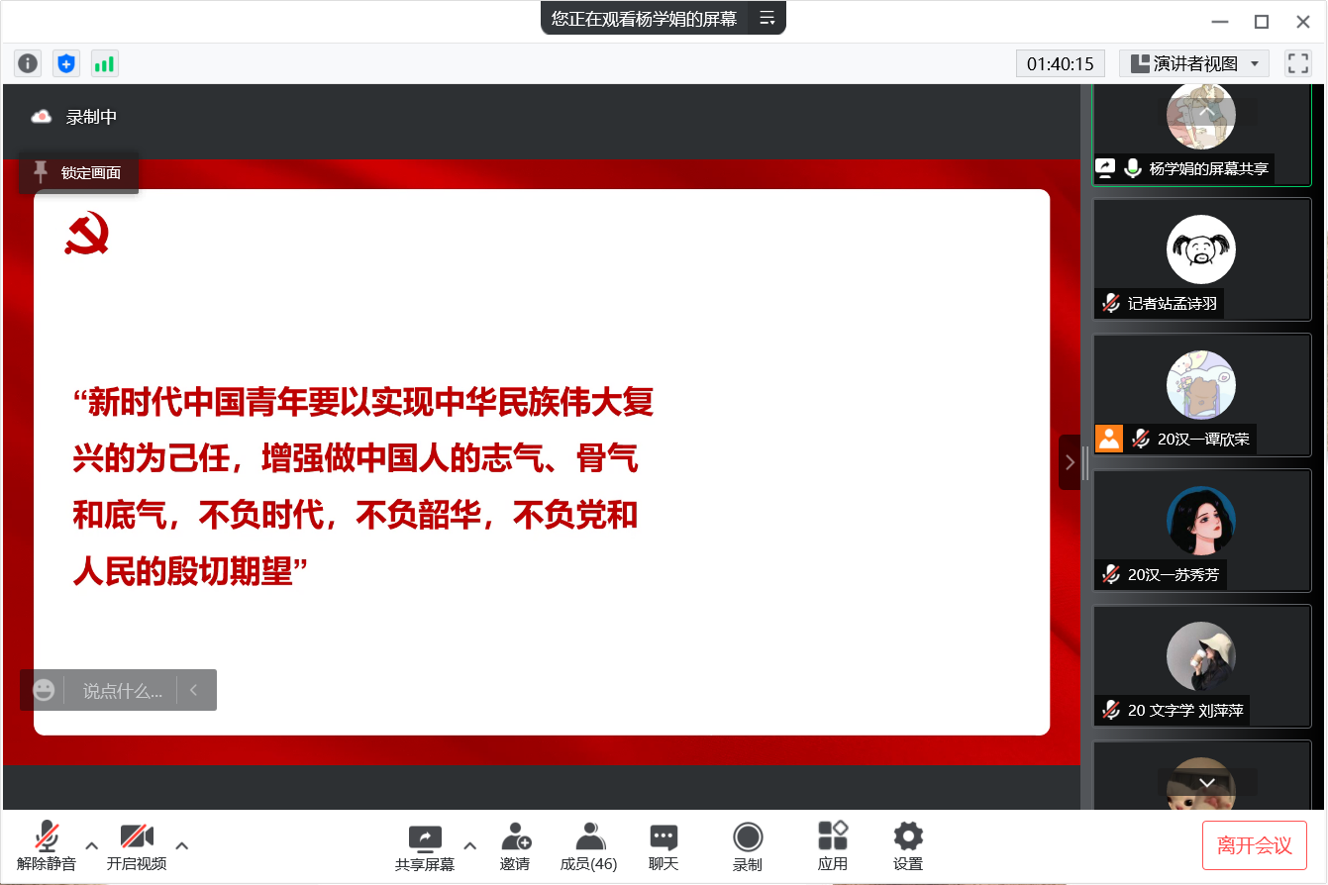Check the green network signal icon
1328x885 pixels.
tap(104, 63)
